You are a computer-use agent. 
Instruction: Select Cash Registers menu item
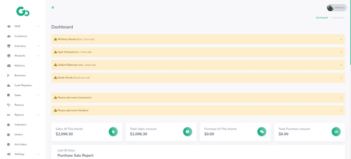pos(23,85)
